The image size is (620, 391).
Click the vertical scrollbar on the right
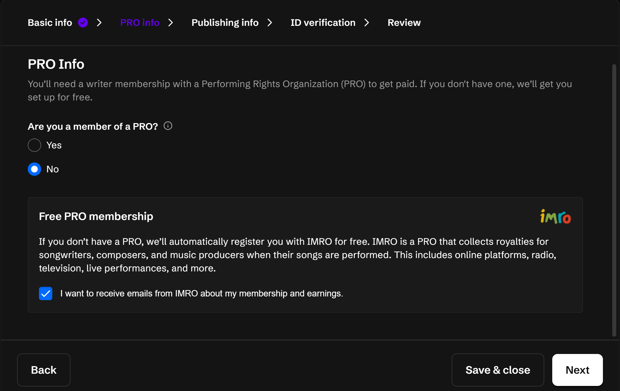[x=614, y=200]
